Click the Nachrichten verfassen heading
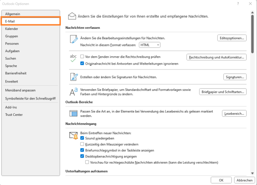This screenshot has width=257, height=185. pyautogui.click(x=83, y=28)
